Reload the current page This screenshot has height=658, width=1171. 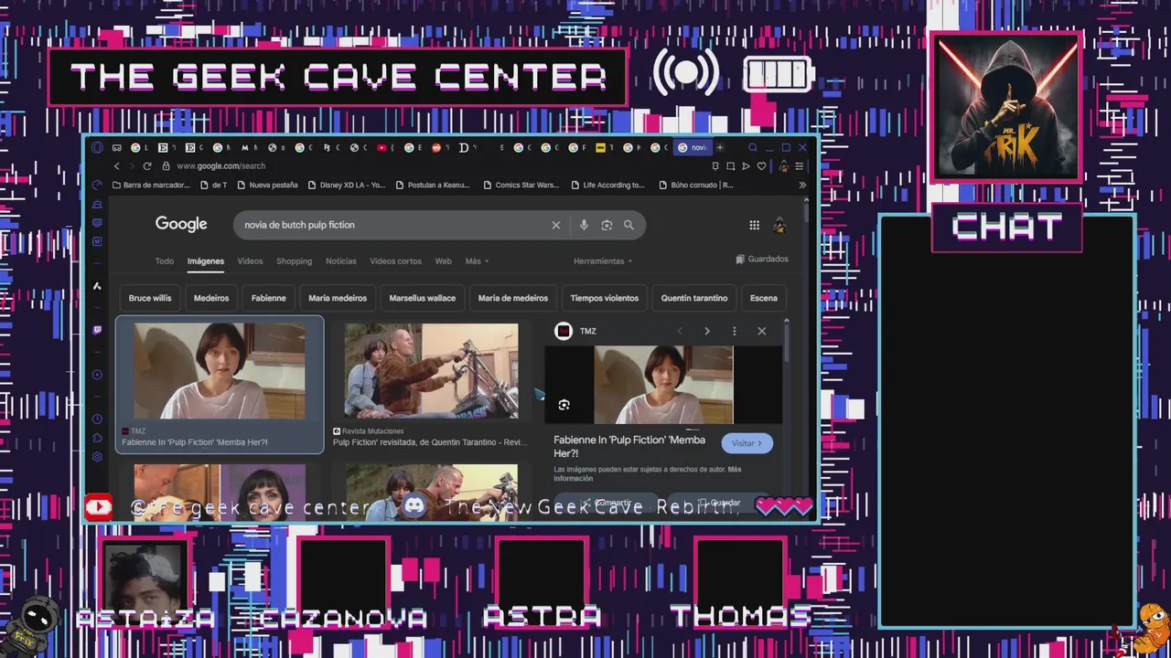(x=146, y=166)
